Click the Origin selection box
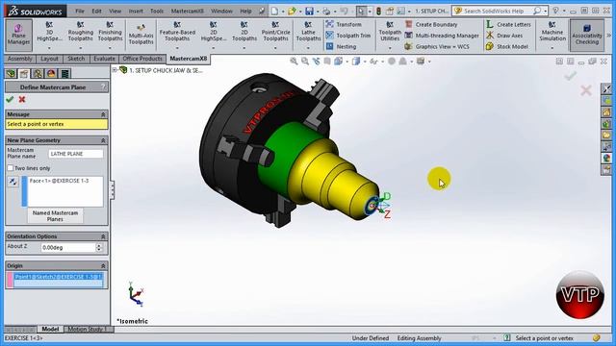Image resolution: width=616 pixels, height=346 pixels. coord(58,280)
